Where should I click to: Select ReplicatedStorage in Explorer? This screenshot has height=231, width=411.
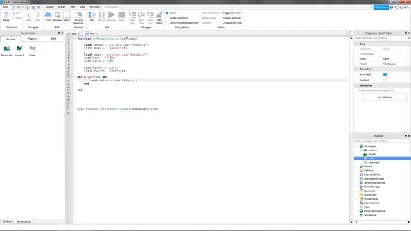[x=374, y=178]
